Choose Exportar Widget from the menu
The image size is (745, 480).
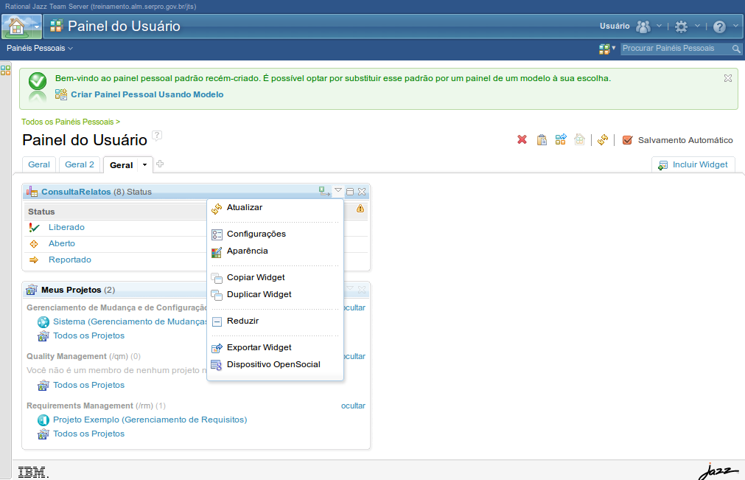coord(275,348)
